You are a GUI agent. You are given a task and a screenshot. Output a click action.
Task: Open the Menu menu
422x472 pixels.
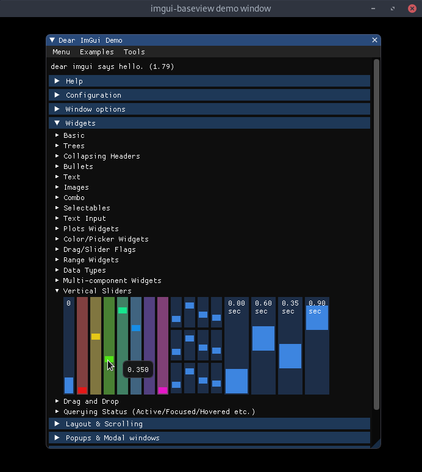coord(62,52)
